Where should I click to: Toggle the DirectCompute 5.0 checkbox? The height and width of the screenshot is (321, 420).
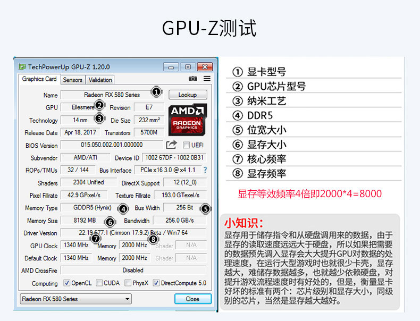pos(156,283)
